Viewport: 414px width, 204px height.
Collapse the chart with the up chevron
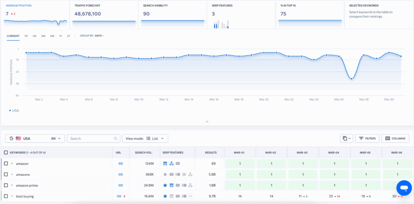(207, 122)
